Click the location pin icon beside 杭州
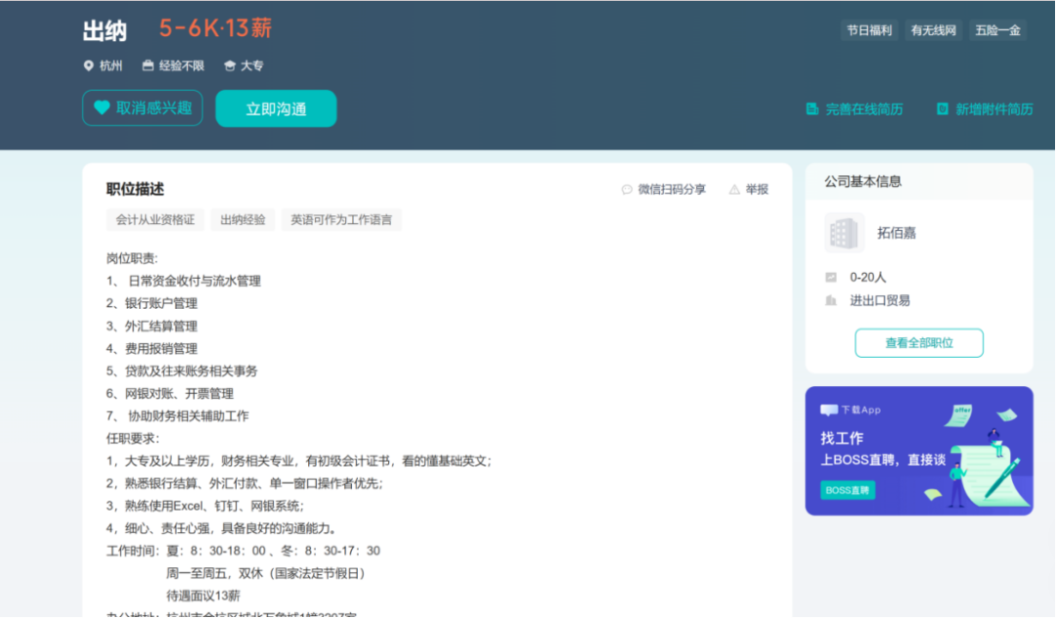This screenshot has height=618, width=1056. tap(88, 66)
